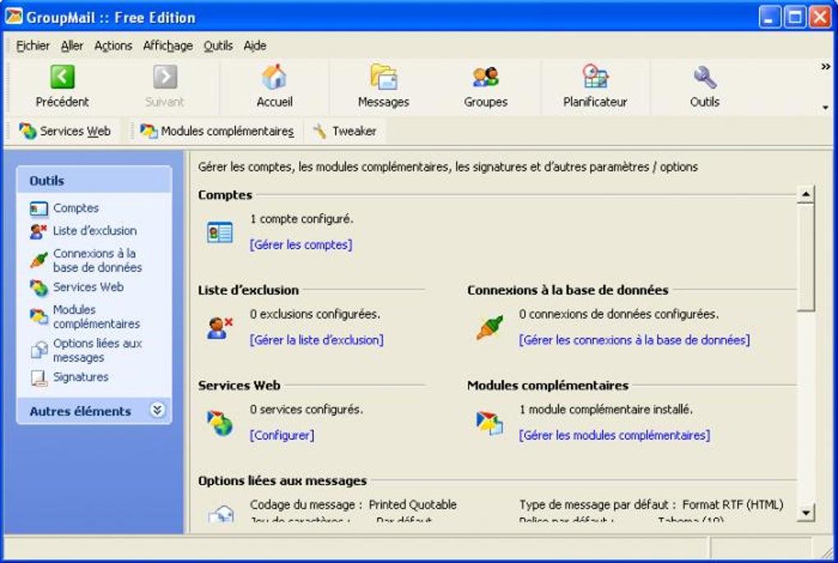
Task: Click the GroupMail title bar application icon
Action: [13, 16]
